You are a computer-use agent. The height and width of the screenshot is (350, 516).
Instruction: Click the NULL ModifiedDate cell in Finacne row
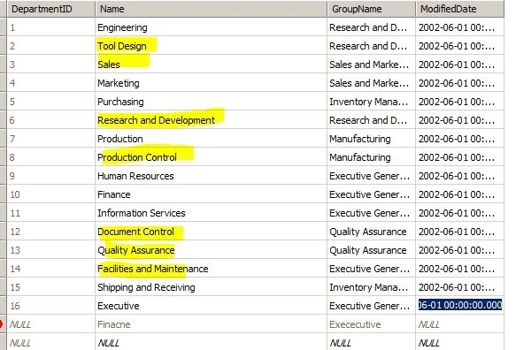pyautogui.click(x=459, y=324)
